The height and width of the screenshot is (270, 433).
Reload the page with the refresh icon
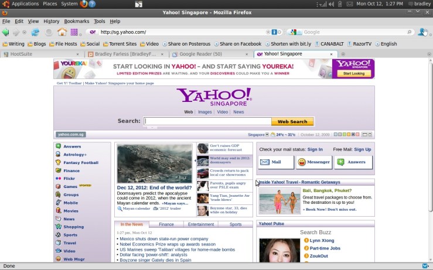coord(35,32)
